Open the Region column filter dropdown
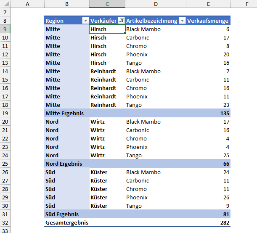This screenshot has width=257, height=233. pyautogui.click(x=85, y=21)
